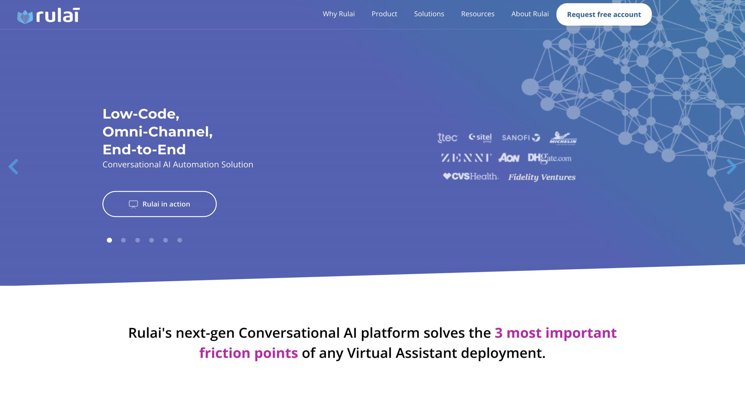Click the CVS Health logo
This screenshot has width=745, height=419.
tap(471, 177)
